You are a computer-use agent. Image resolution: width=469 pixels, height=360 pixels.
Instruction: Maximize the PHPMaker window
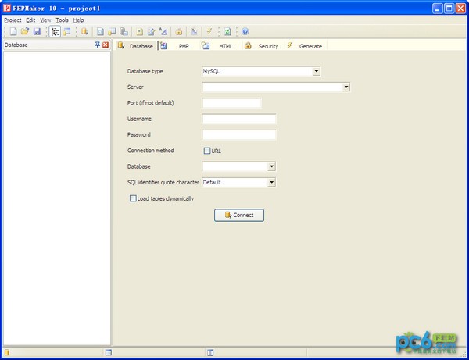click(x=449, y=9)
